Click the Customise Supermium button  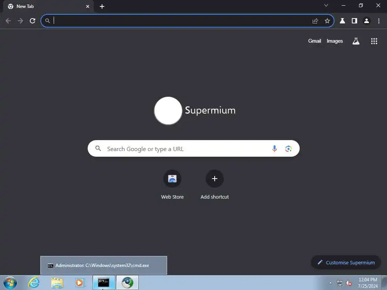346,262
